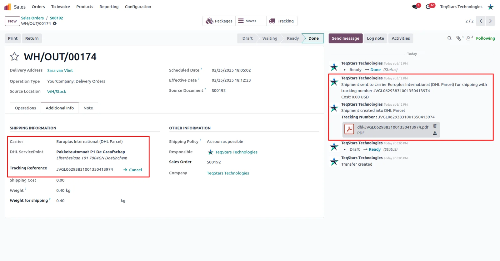Open the Orders menu
The image size is (500, 261).
pyautogui.click(x=38, y=7)
